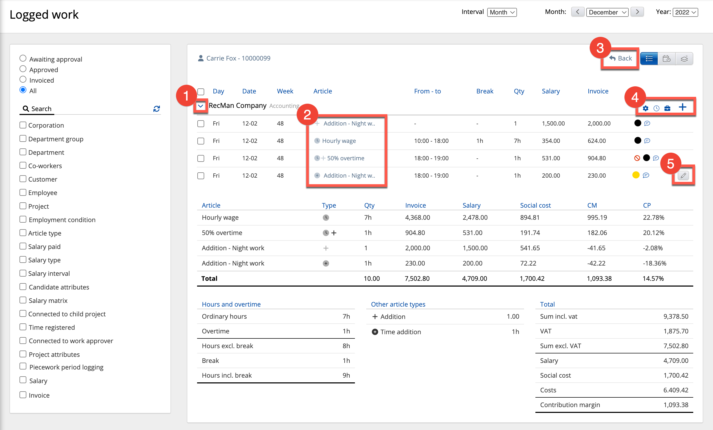Open the 50% overtime article link
713x430 pixels.
(345, 158)
